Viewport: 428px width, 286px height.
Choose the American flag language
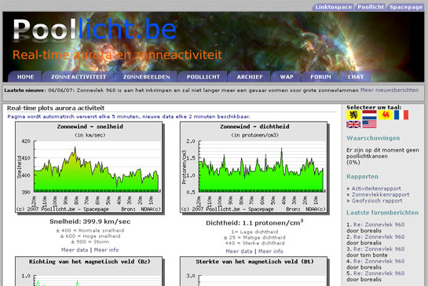(369, 124)
